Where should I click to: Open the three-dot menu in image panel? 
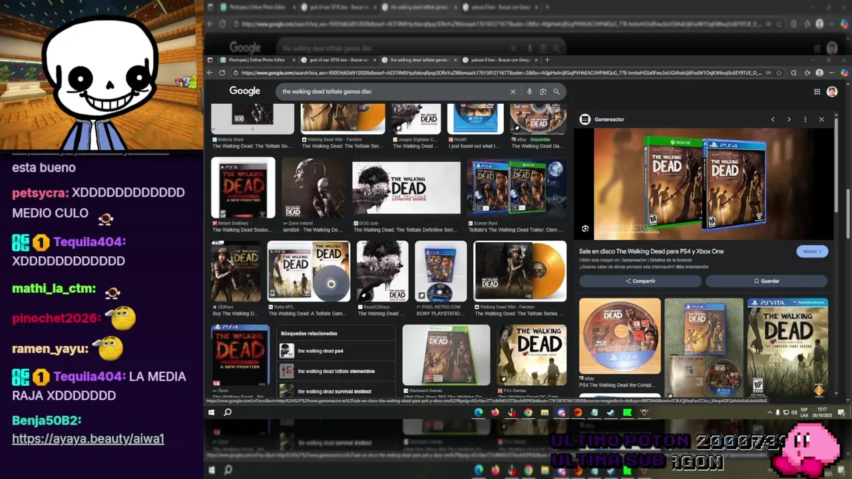pos(805,120)
